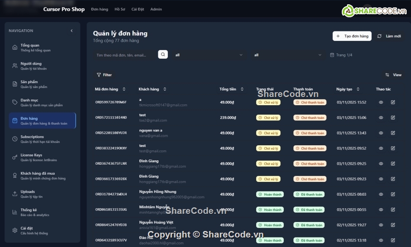Screen dimensions: 411x247
Task: Click the search magnifier button
Action: pos(163,55)
